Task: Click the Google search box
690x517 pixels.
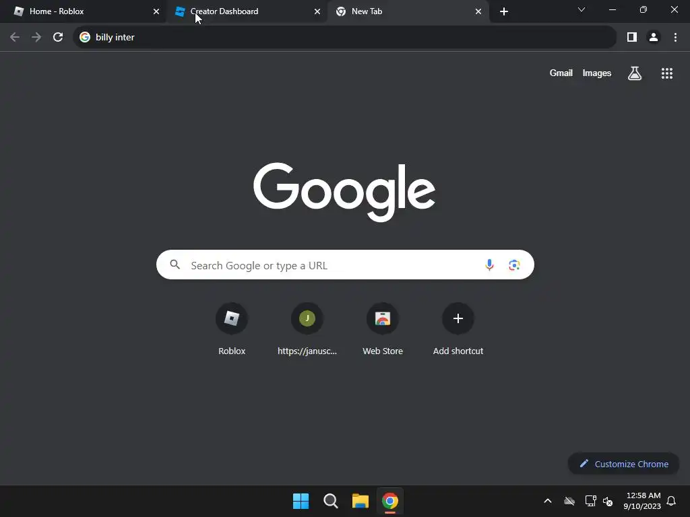Action: pyautogui.click(x=345, y=265)
